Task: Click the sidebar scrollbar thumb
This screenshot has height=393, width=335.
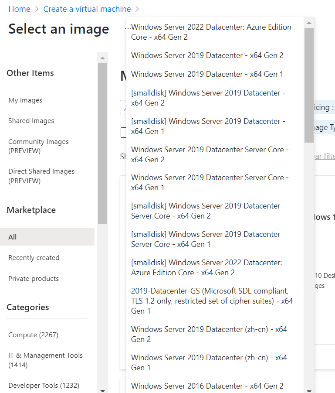Action: tap(102, 144)
